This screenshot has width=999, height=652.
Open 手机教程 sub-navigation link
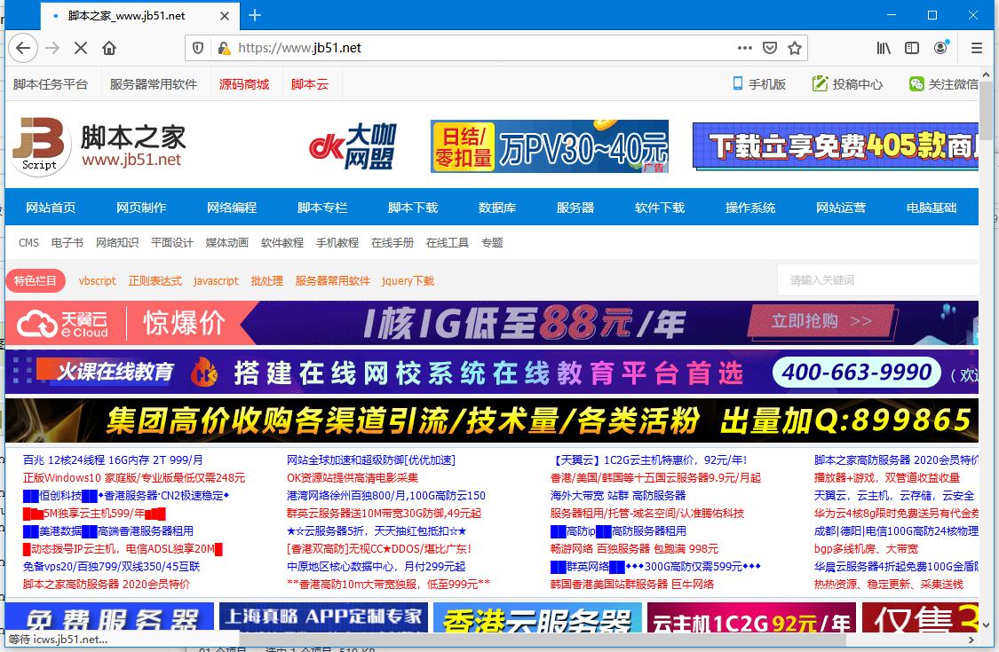(337, 242)
